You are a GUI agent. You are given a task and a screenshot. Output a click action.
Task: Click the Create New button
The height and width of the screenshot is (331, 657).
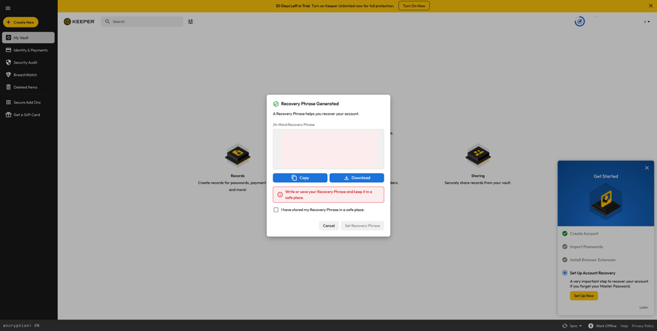point(21,22)
